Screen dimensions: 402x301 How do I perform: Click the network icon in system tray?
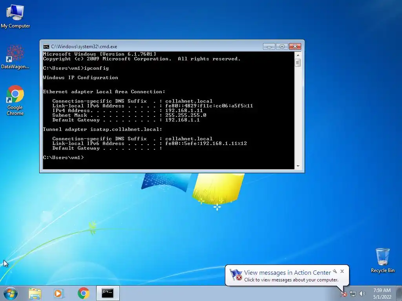tap(353, 294)
